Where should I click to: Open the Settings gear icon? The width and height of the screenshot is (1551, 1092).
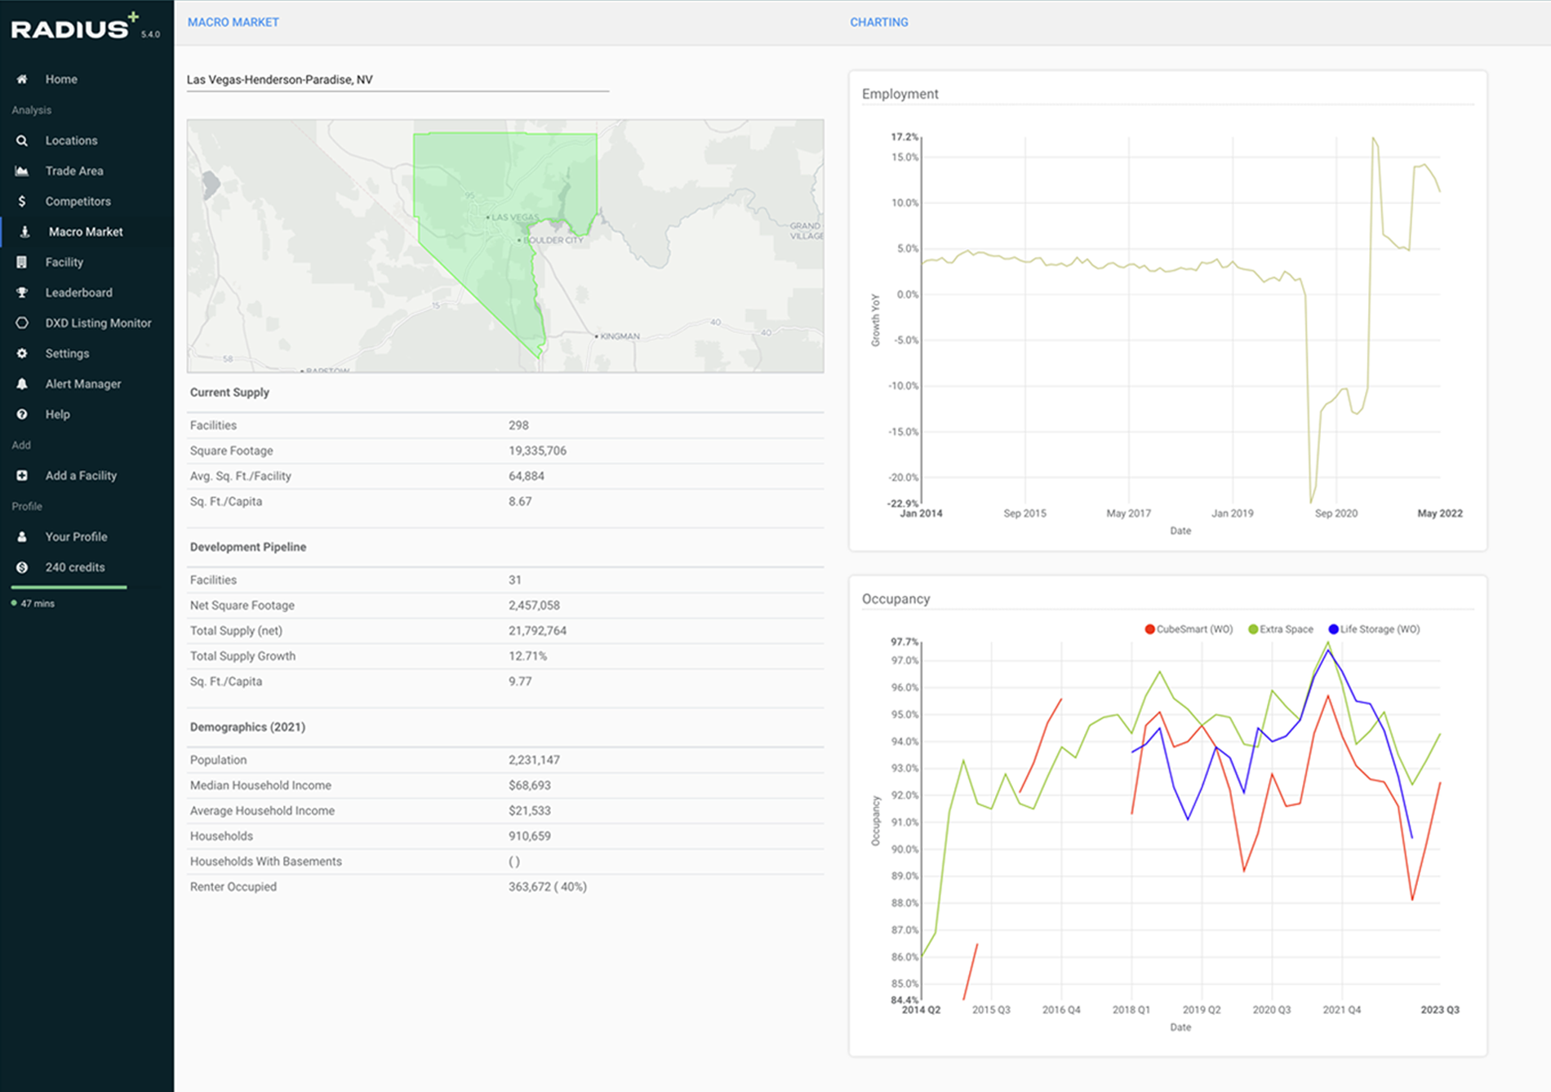(x=22, y=353)
